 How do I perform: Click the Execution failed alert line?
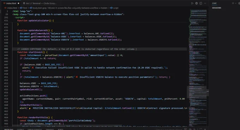tap(95, 68)
